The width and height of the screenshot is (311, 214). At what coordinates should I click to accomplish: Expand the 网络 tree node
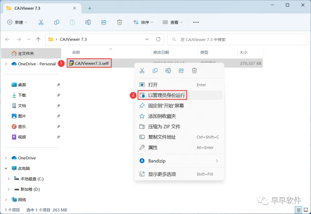pos(6,200)
